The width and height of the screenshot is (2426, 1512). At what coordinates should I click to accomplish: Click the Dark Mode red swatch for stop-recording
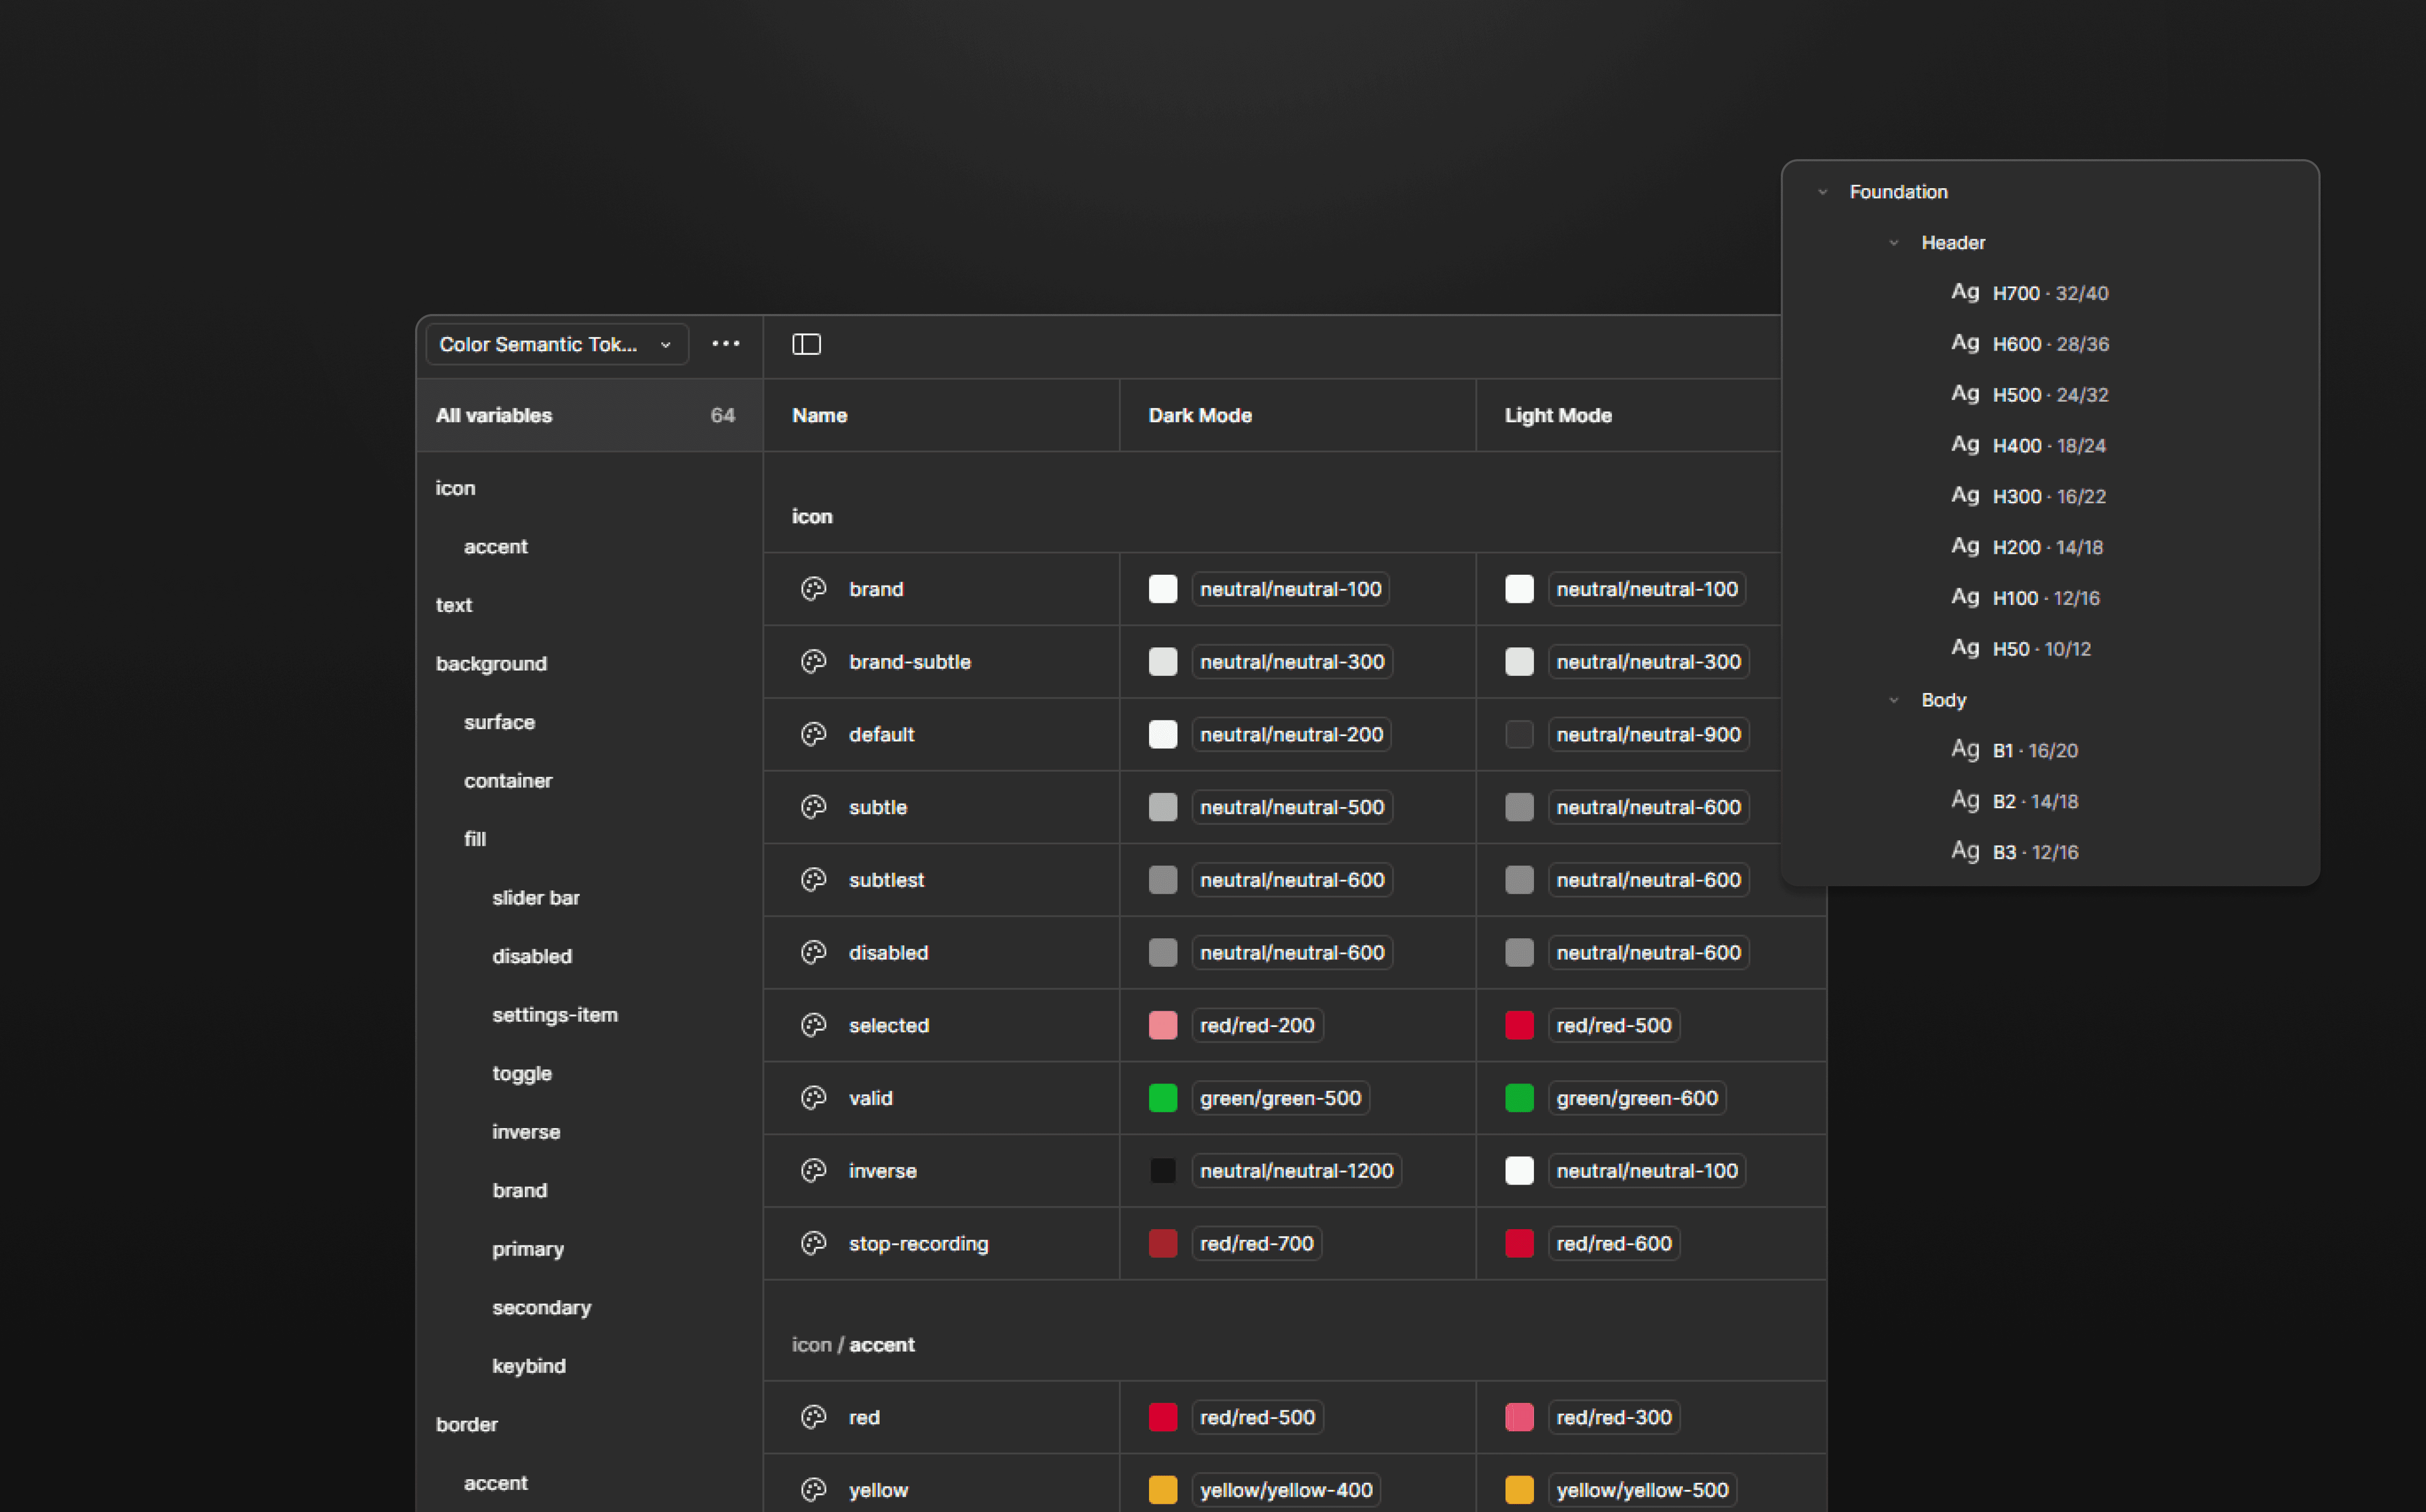click(x=1163, y=1243)
